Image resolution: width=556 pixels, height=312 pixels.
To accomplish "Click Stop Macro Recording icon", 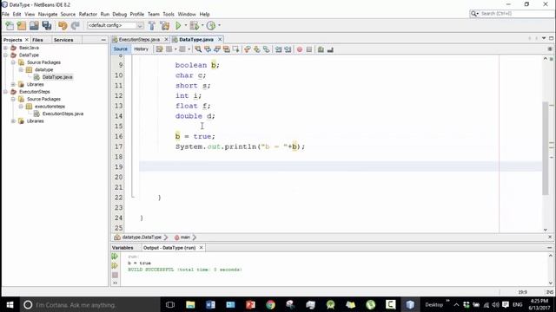I will tap(309, 49).
